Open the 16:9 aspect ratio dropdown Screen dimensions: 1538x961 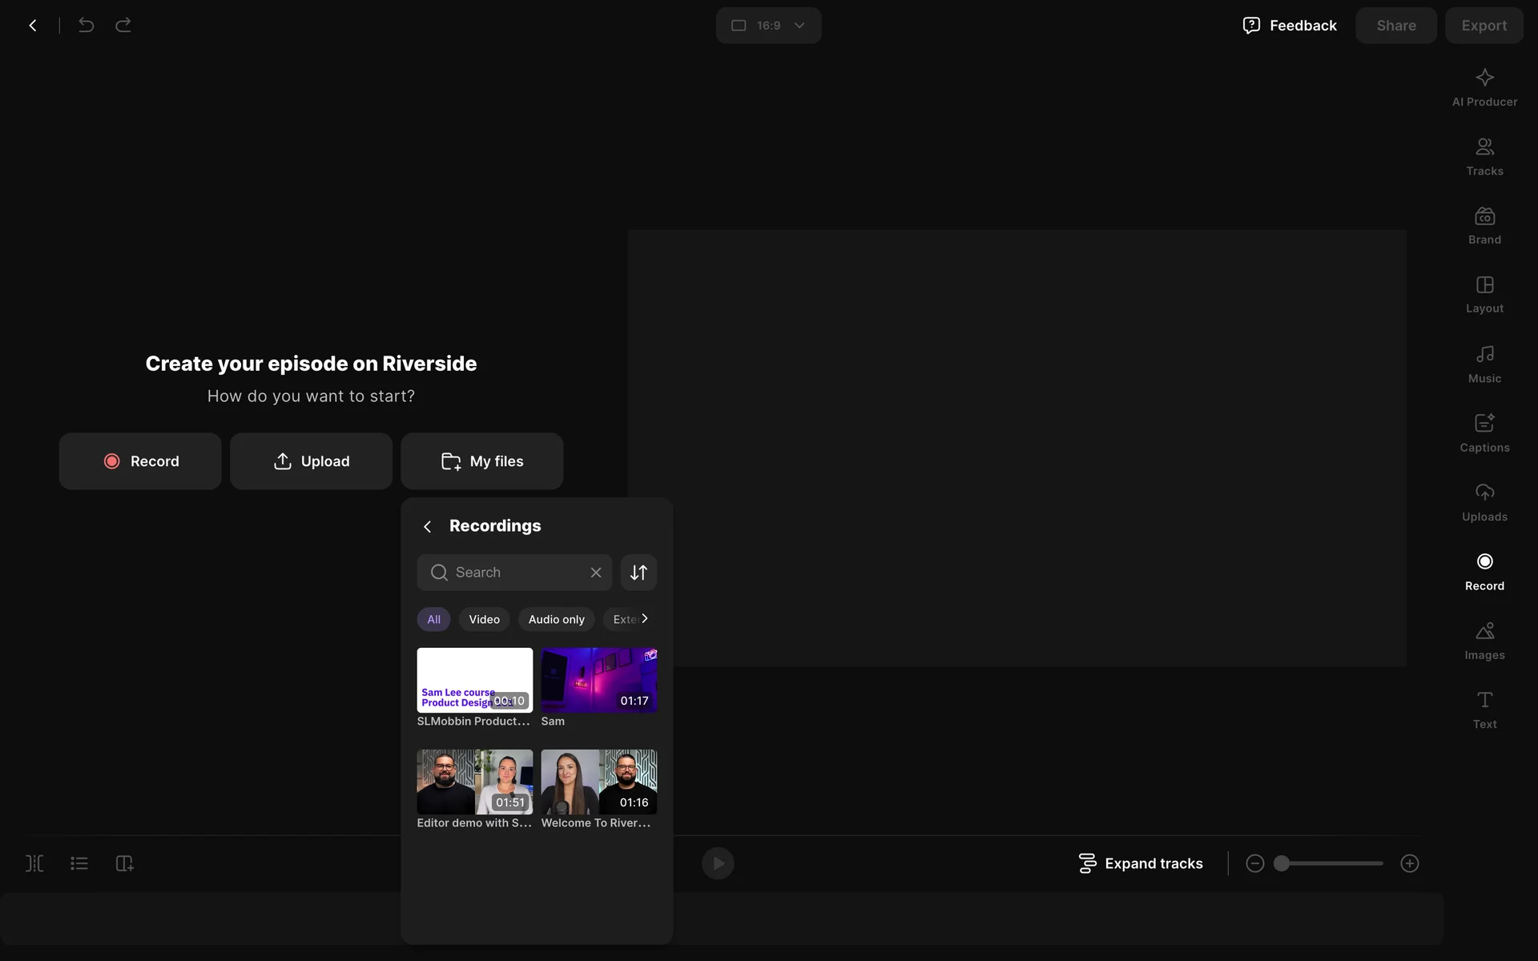768,26
